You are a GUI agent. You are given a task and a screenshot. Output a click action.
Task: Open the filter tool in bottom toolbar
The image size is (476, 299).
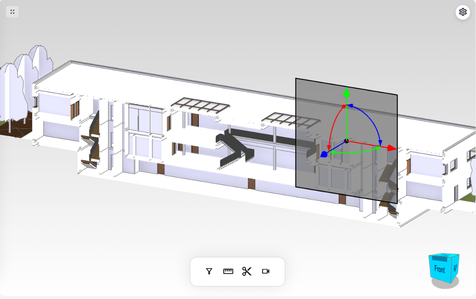click(x=209, y=272)
